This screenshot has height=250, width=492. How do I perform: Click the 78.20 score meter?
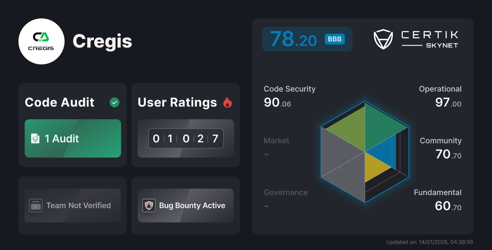307,39
